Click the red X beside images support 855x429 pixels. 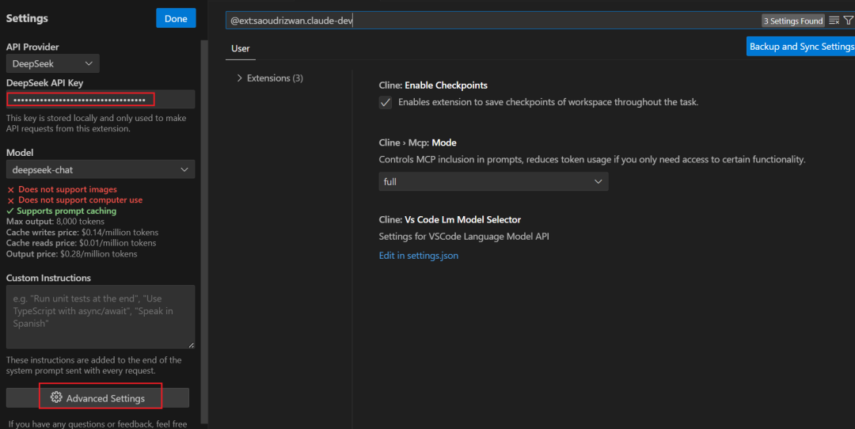tap(10, 190)
